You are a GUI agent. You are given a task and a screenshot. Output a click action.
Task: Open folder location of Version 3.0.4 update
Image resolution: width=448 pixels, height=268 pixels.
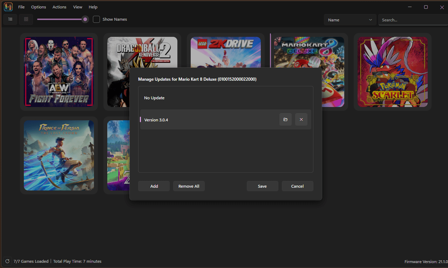[285, 119]
